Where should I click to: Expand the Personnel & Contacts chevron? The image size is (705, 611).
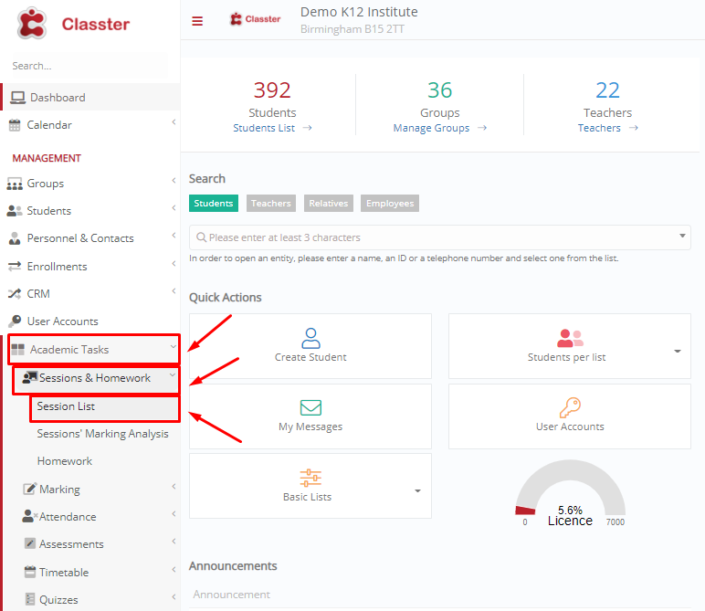coord(174,235)
